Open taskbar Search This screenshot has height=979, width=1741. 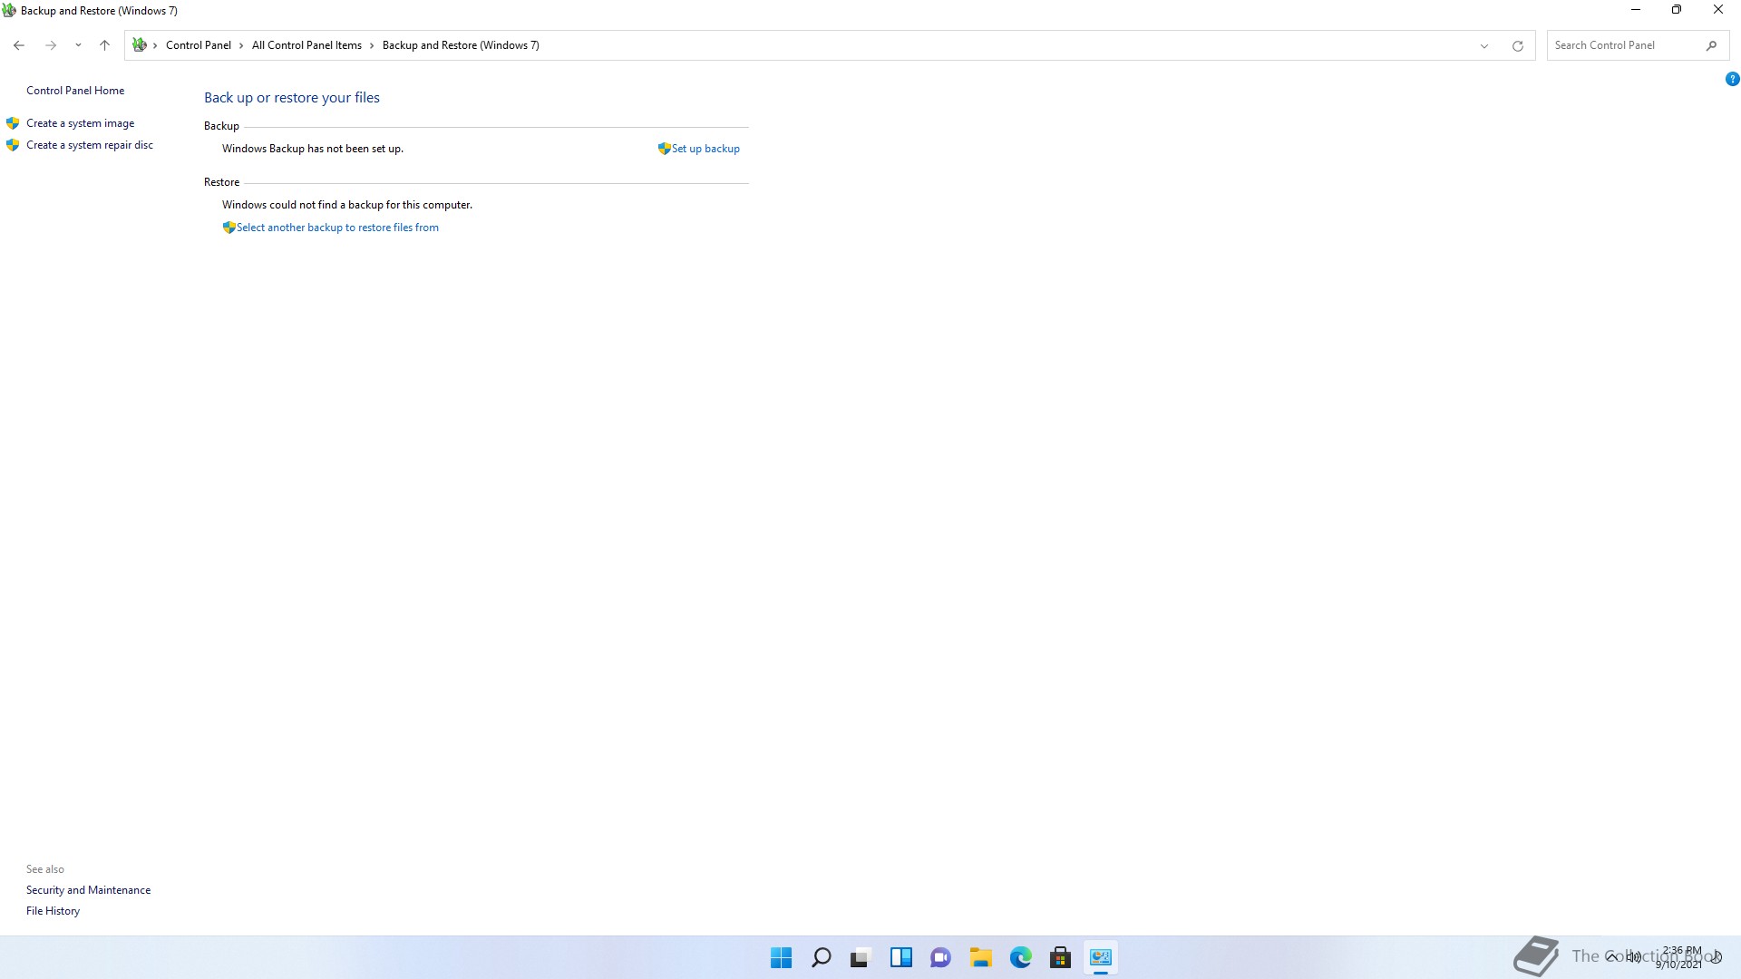(821, 957)
